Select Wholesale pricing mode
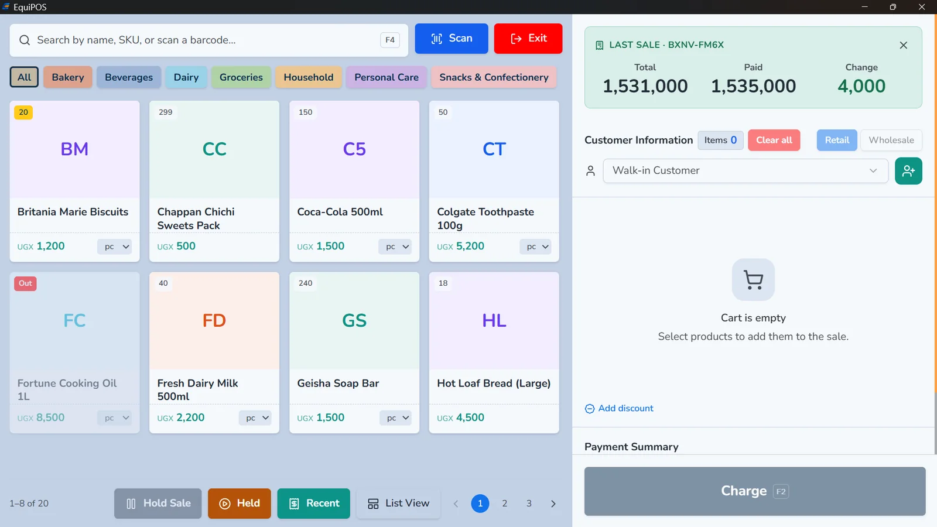This screenshot has width=937, height=527. [891, 141]
